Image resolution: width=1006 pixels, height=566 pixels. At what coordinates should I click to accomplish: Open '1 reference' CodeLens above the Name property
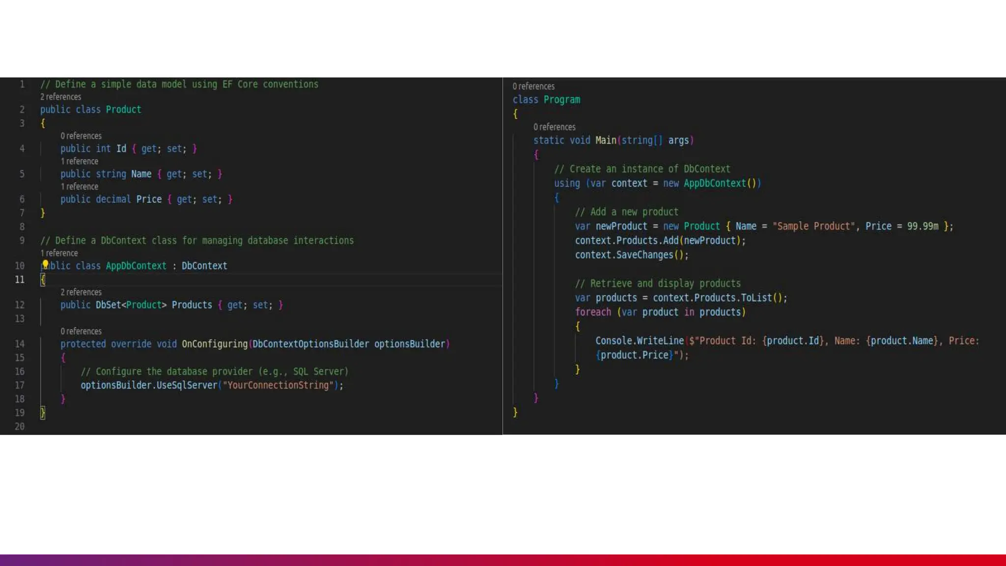click(79, 161)
